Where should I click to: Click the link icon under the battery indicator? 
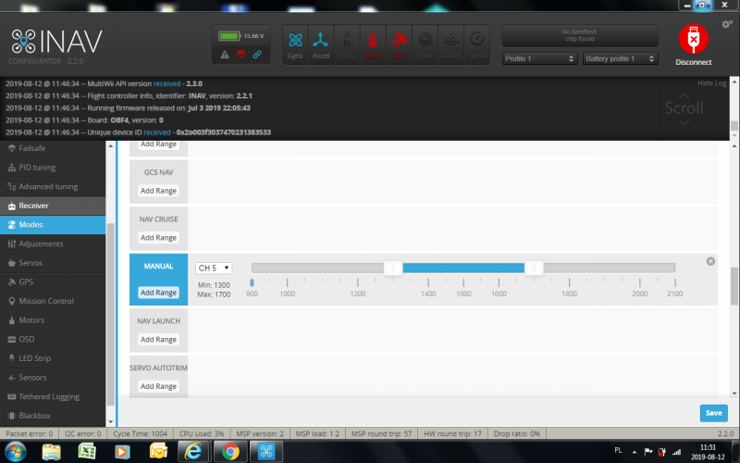[257, 56]
